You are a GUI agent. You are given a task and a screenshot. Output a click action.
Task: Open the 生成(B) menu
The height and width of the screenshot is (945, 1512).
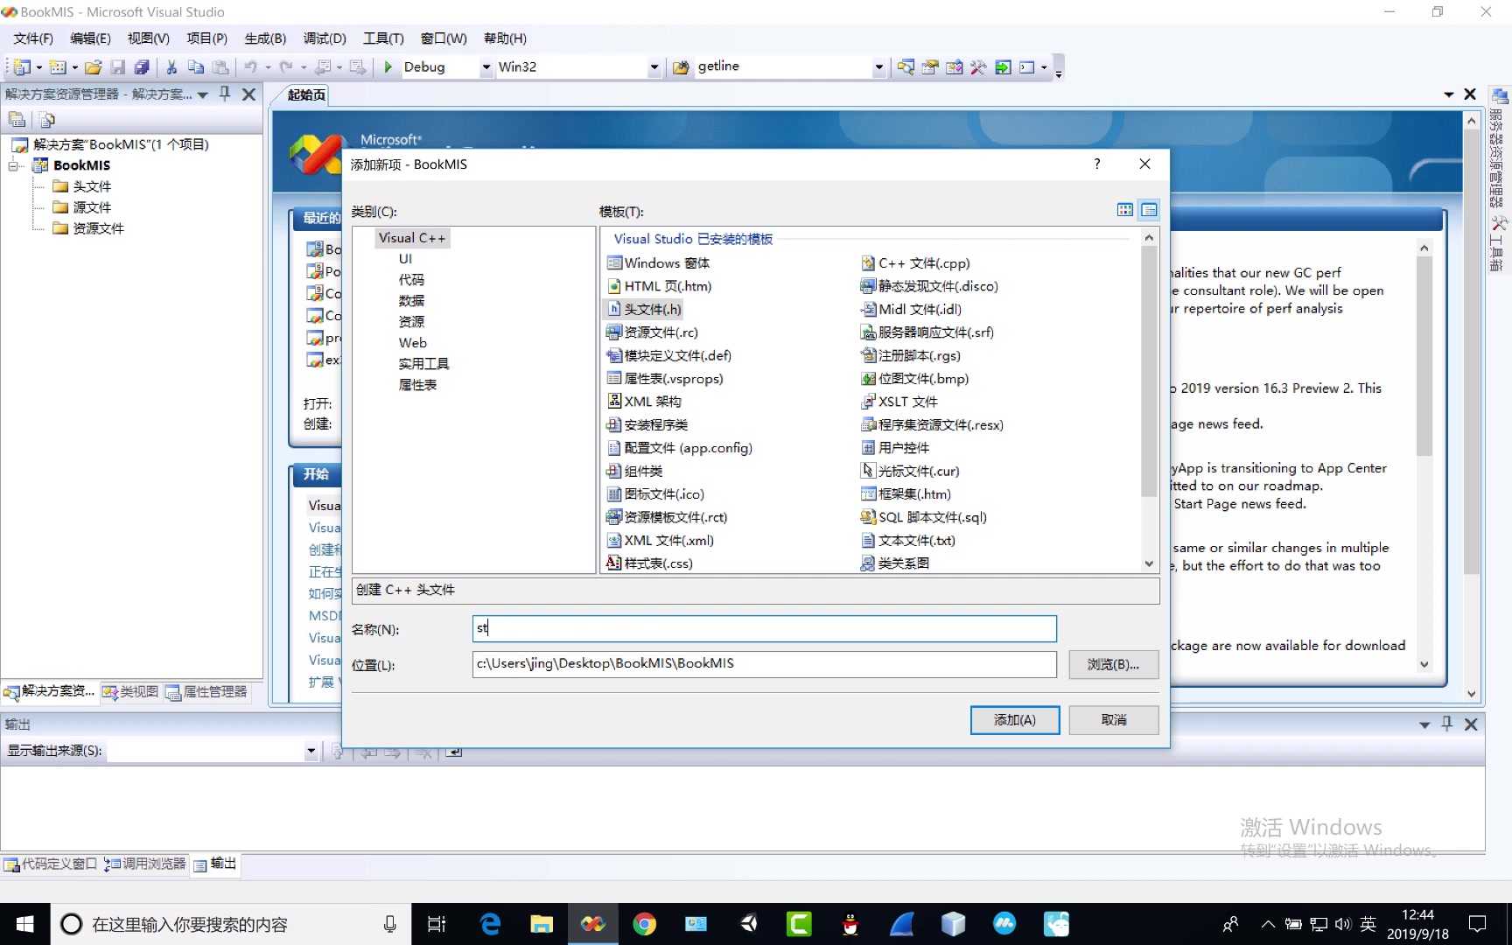click(x=265, y=38)
